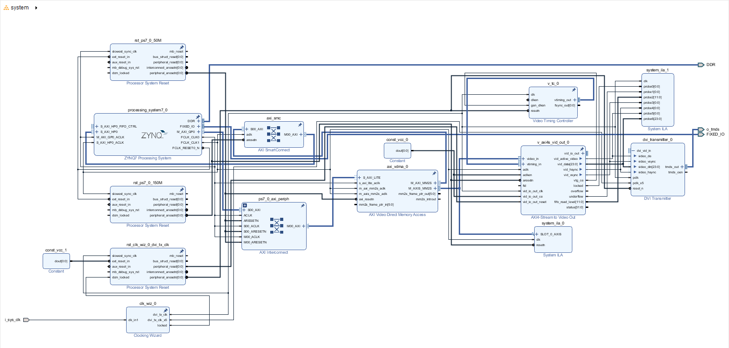Select the DDR external port symbol

[701, 65]
